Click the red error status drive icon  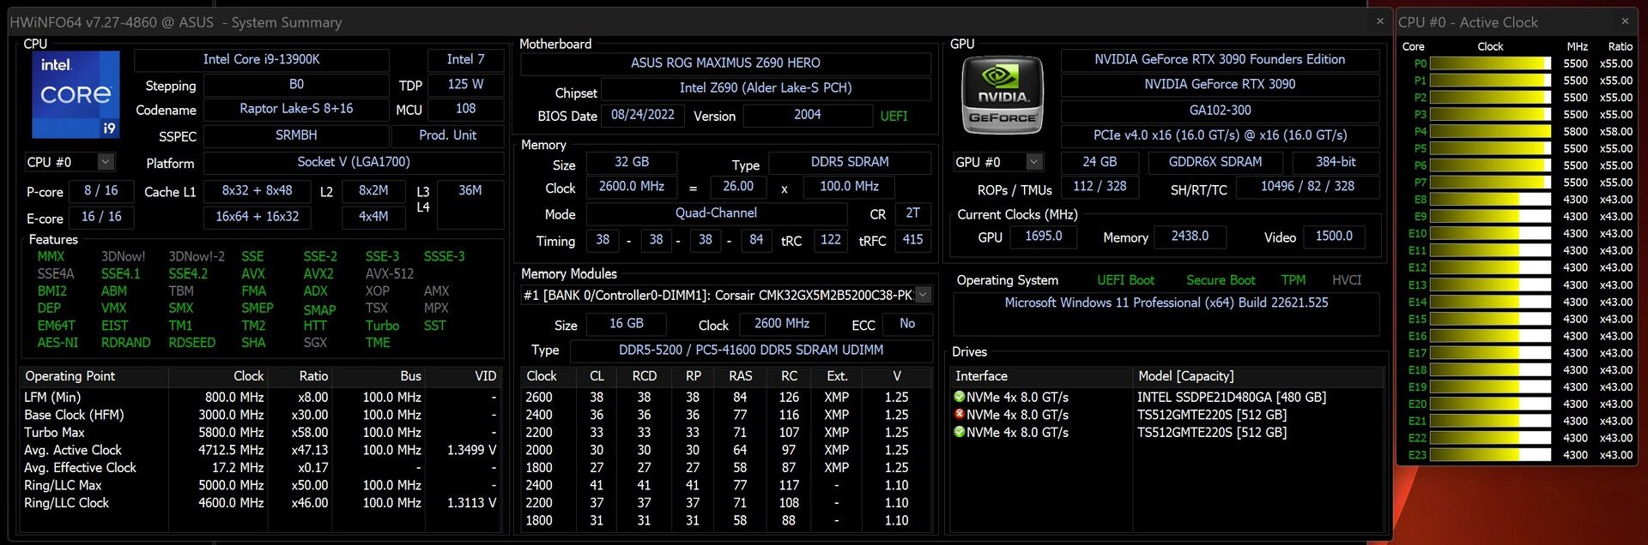tap(960, 415)
